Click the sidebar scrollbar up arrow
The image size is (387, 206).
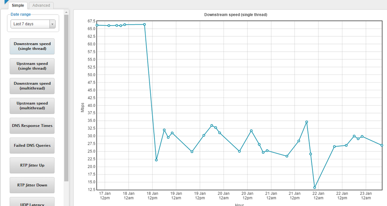(x=66, y=12)
